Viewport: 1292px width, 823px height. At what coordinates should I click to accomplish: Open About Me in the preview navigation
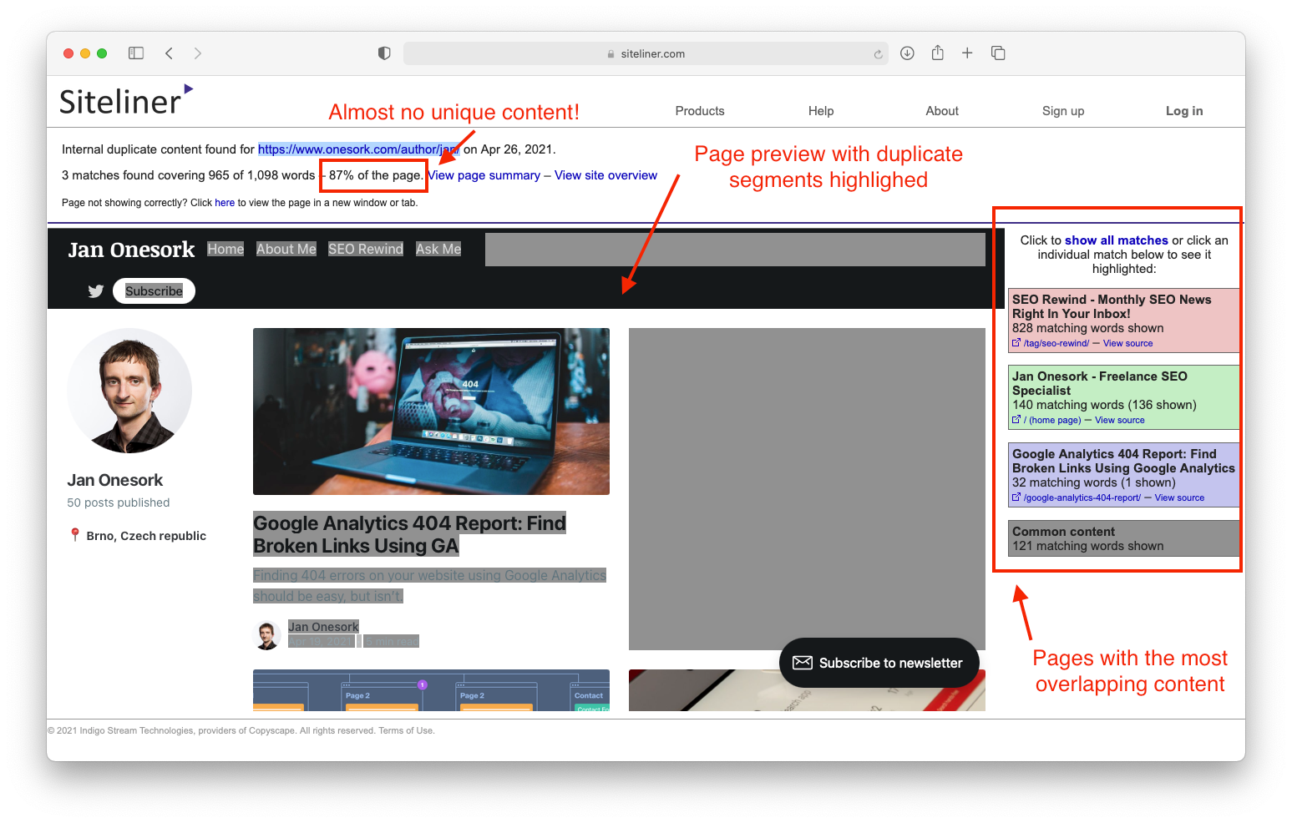286,249
